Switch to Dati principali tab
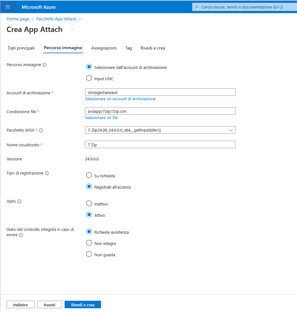Image resolution: width=297 pixels, height=312 pixels. click(21, 48)
